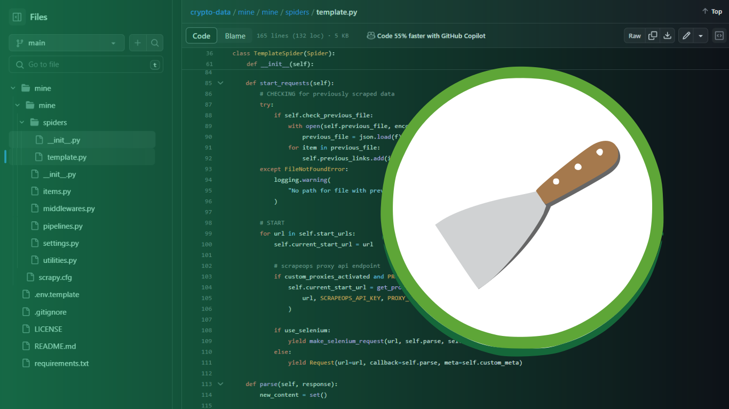Open utilities.py file
The image size is (729, 409).
[x=60, y=260]
